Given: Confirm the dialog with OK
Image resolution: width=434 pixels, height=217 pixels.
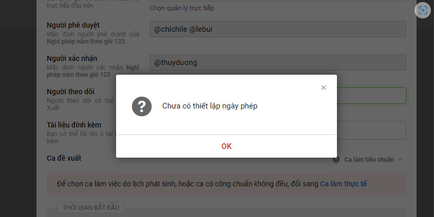Looking at the screenshot, I should 227,146.
